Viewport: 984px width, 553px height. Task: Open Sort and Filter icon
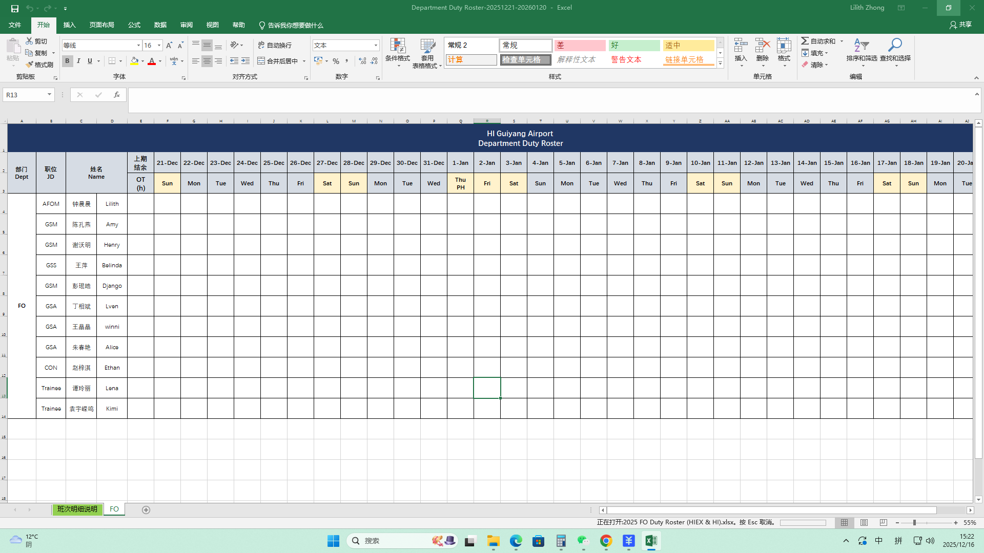tap(862, 46)
